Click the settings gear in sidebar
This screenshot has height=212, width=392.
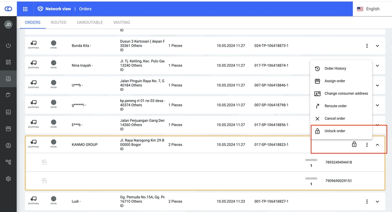tap(8, 179)
